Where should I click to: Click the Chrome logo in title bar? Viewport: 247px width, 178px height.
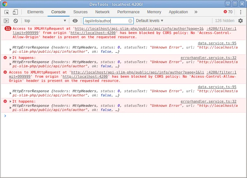[x=5, y=4]
